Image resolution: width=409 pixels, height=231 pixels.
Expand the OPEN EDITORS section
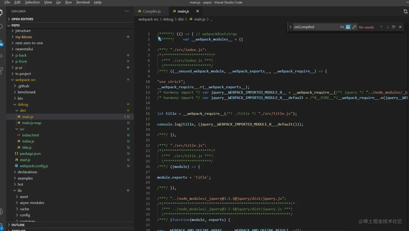point(22,19)
